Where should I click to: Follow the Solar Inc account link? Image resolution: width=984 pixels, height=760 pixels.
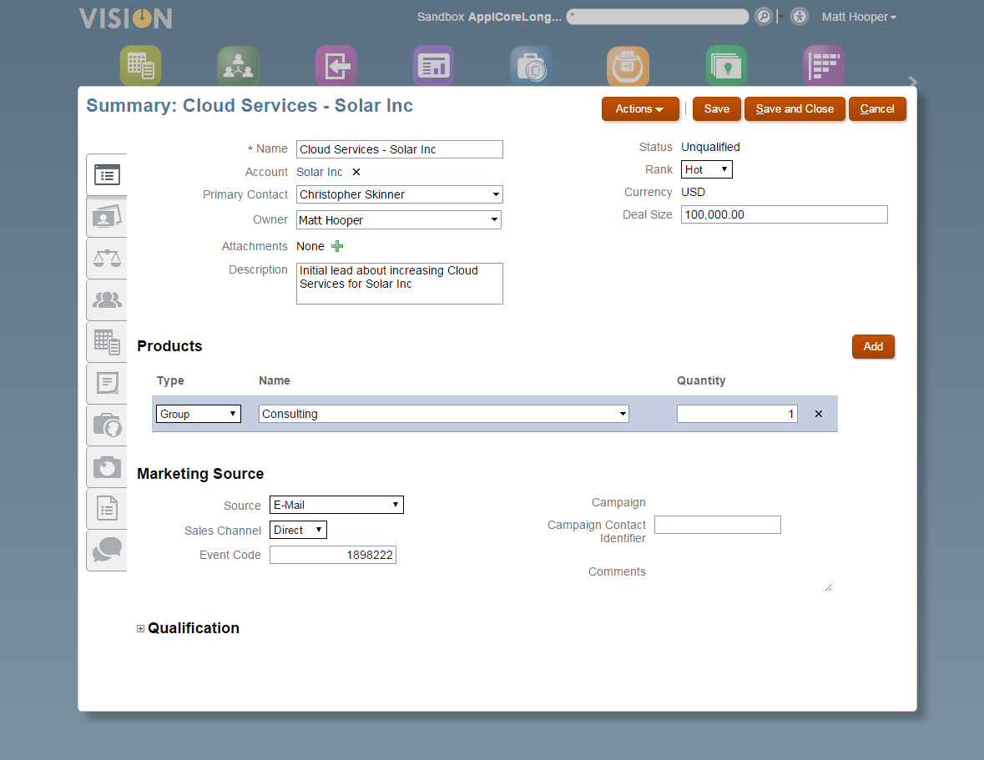click(320, 172)
